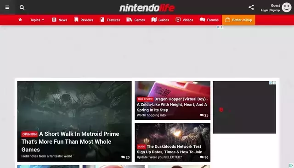Open the Videos section
This screenshot has width=294, height=168.
coord(184,20)
